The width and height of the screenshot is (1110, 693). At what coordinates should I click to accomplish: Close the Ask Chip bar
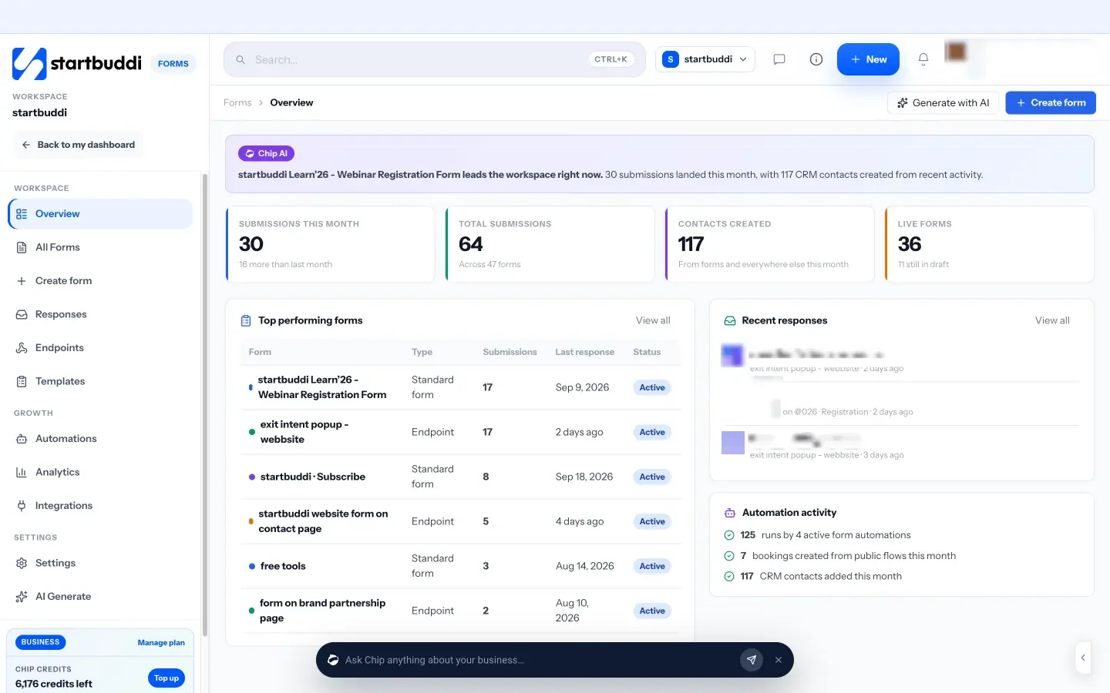tap(779, 660)
